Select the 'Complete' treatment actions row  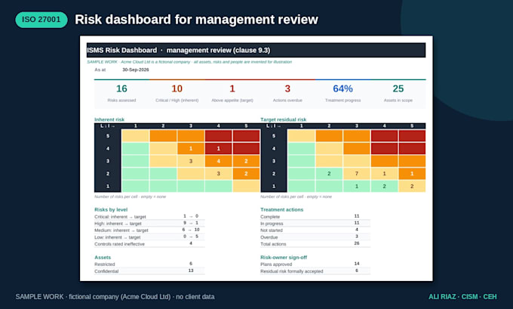315,217
